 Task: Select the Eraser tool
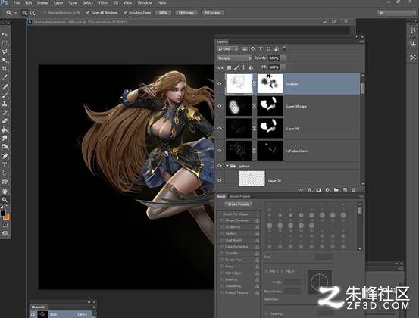tap(5, 120)
